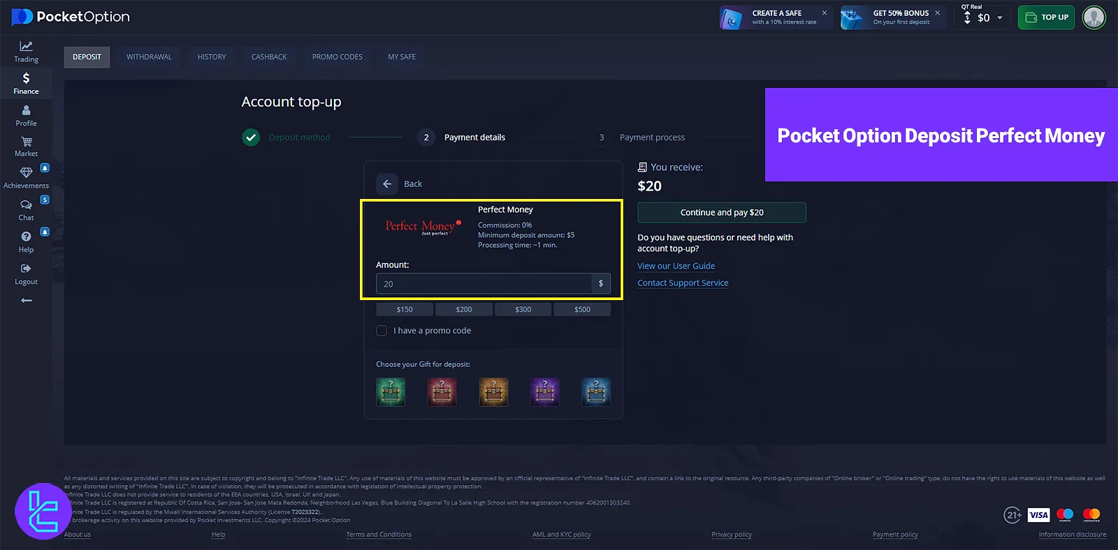Switch to the WITHDRAWAL tab

click(x=149, y=57)
